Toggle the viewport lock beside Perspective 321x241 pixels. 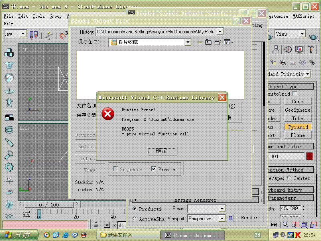coord(230,218)
